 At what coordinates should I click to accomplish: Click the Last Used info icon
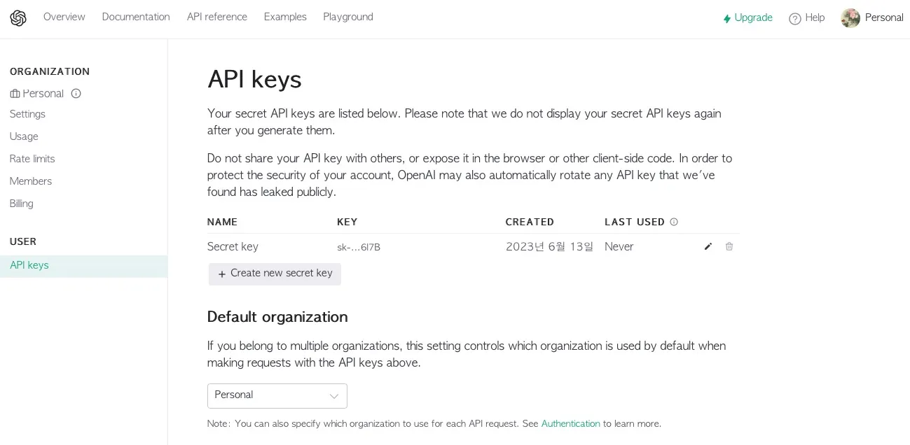tap(674, 222)
